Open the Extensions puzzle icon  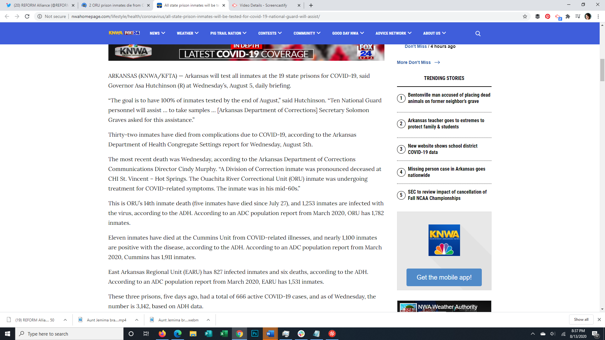568,16
